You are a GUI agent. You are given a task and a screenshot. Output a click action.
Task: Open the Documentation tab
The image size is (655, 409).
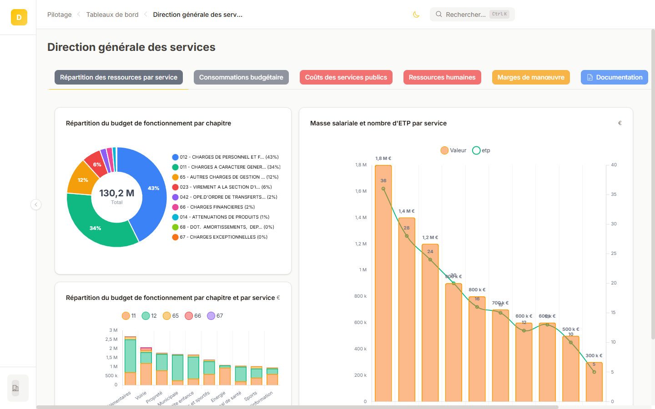(615, 77)
